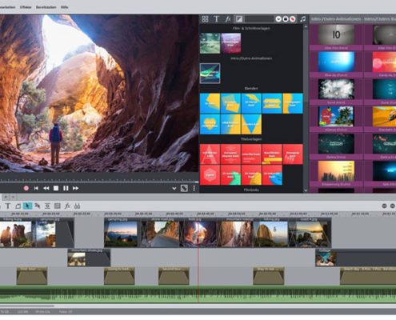Select the heart-shaped Blenden transition tile
The width and height of the screenshot is (396, 320).
click(210, 124)
